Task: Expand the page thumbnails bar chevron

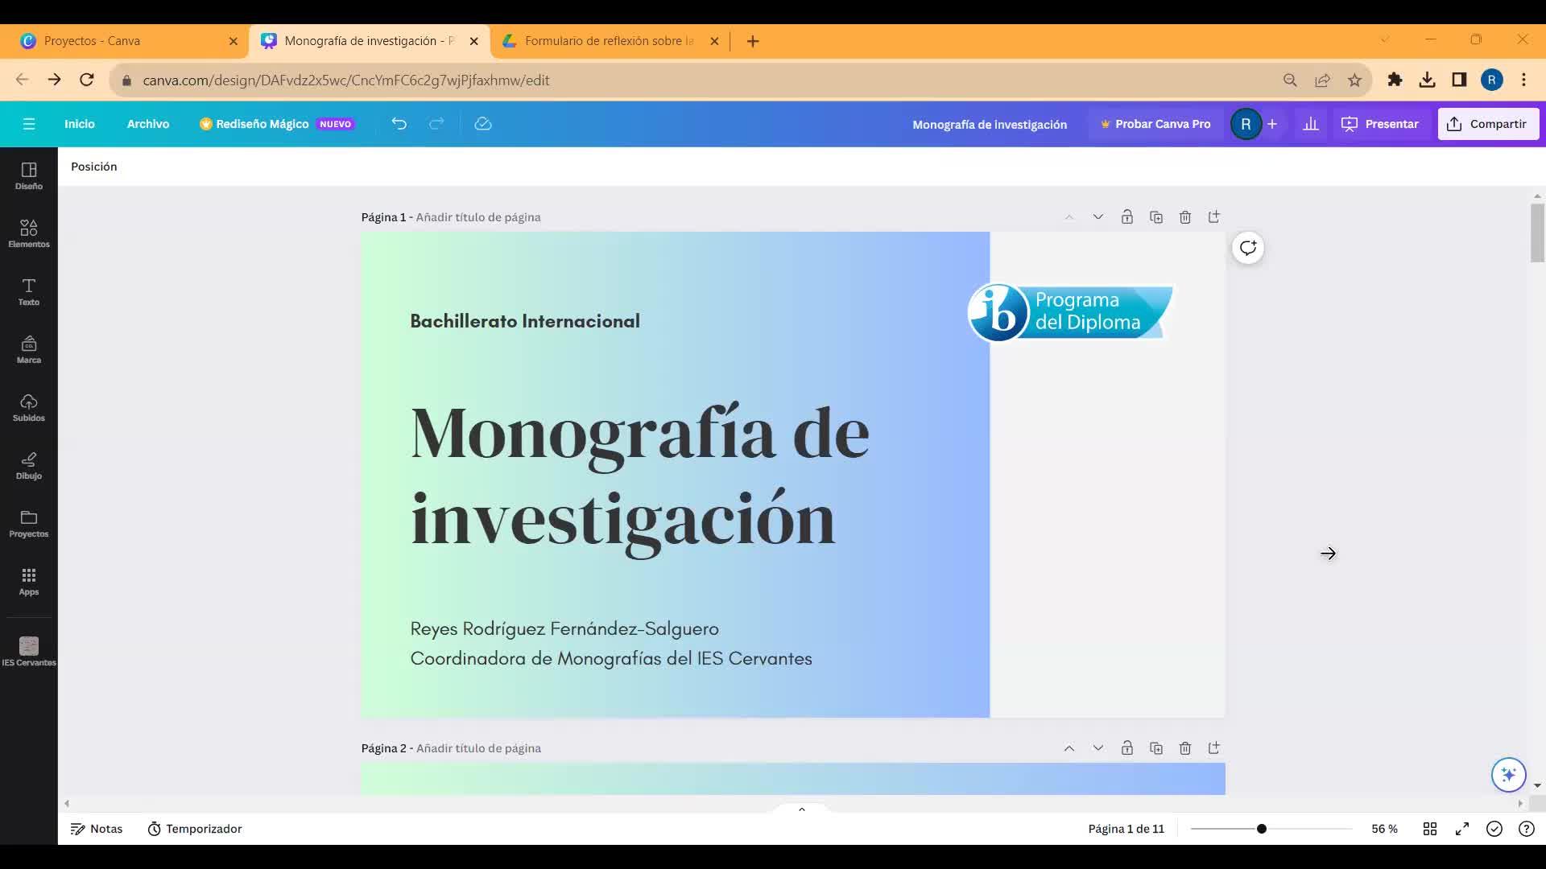Action: click(802, 809)
